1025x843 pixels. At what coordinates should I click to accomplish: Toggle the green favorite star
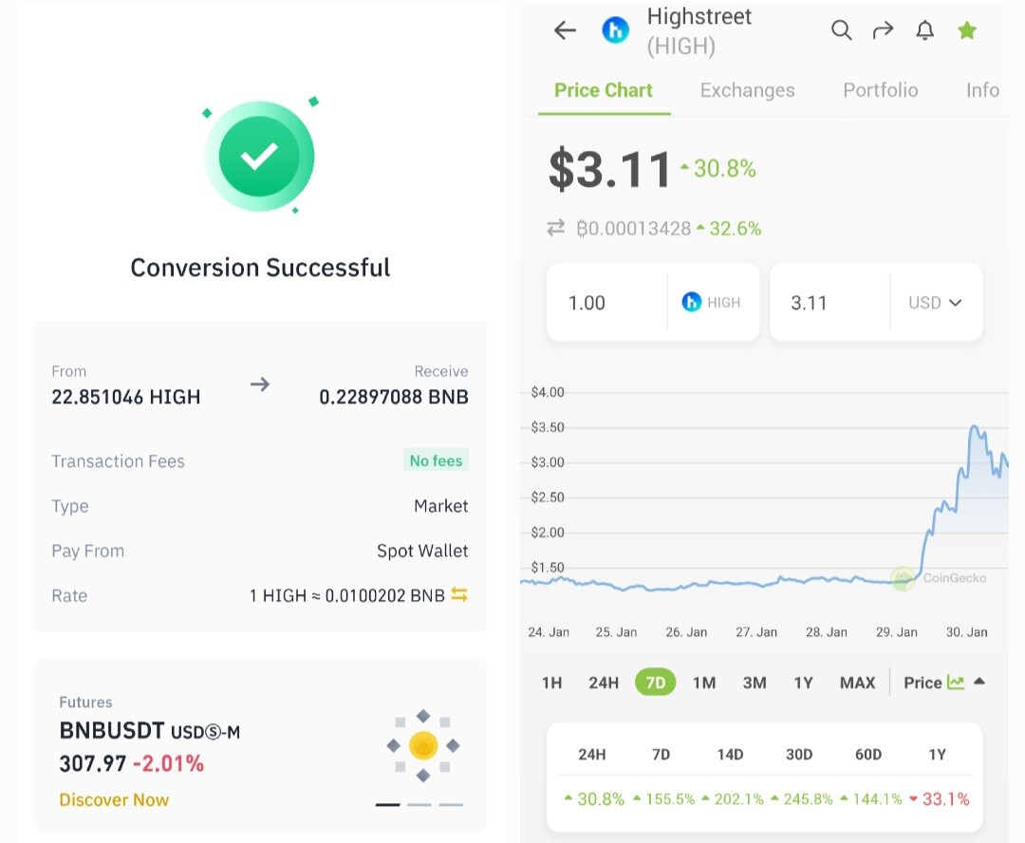tap(967, 30)
